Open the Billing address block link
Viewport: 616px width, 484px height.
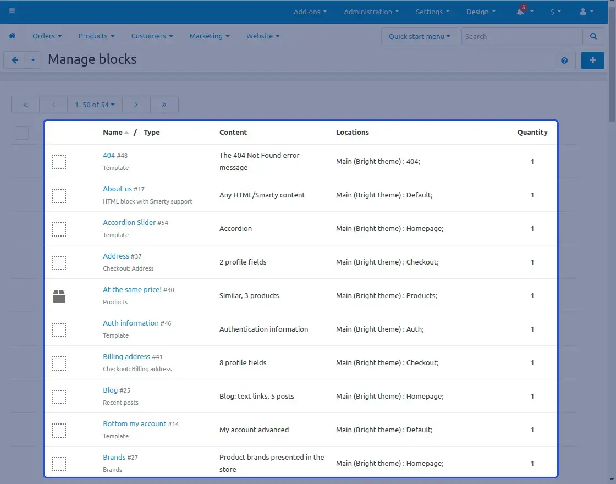[x=127, y=357]
